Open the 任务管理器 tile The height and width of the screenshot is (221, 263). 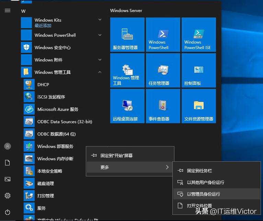click(x=163, y=70)
